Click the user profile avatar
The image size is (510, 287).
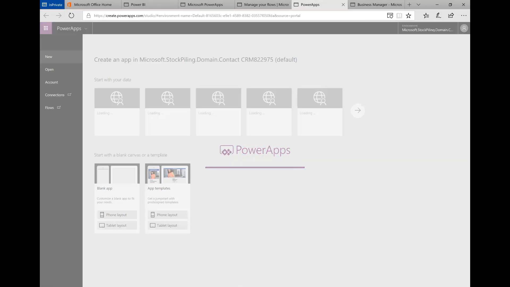464,28
